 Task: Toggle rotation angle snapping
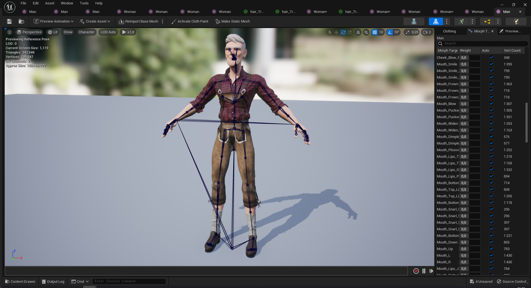(390, 32)
